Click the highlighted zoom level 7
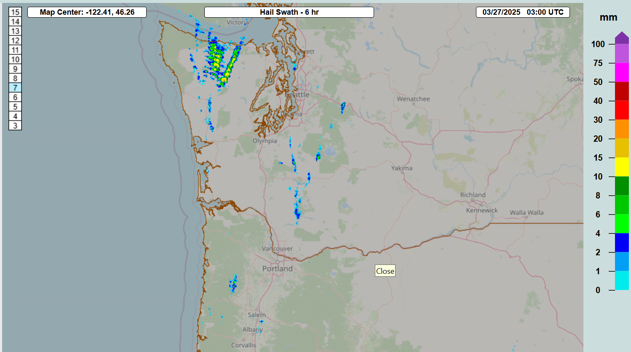 (15, 88)
